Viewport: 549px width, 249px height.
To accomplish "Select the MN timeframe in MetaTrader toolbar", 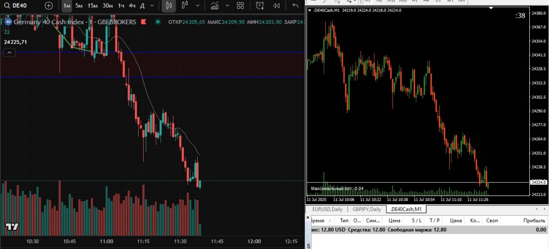I will tap(462, 1).
